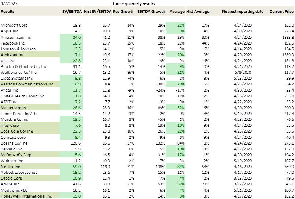295x199 pixels.
Task: Click the 'Walmart Inc' cell
Action: coord(12,161)
